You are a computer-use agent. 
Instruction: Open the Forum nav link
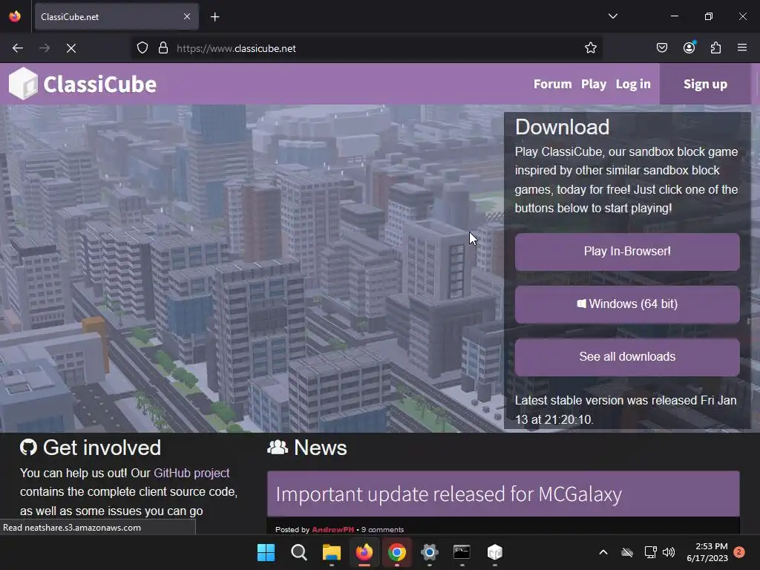tap(552, 84)
